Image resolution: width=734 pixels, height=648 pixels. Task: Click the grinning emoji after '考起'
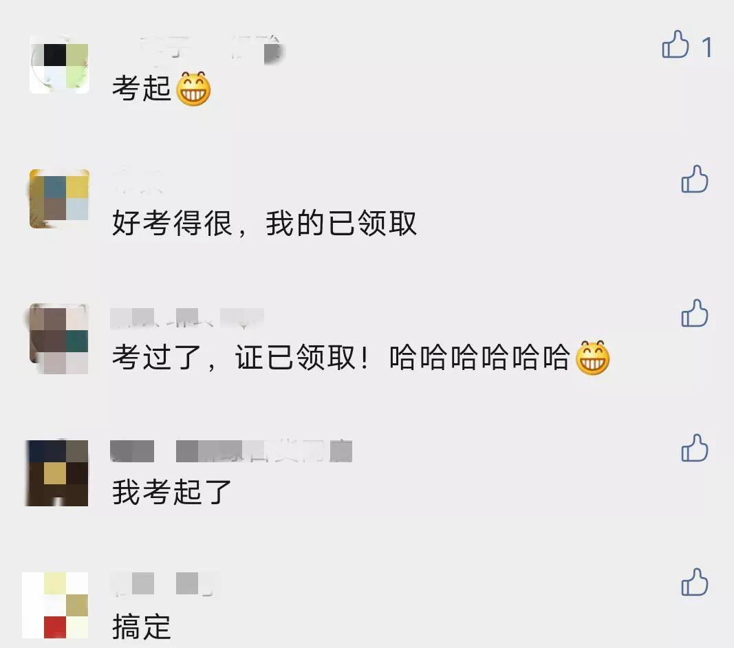(193, 89)
